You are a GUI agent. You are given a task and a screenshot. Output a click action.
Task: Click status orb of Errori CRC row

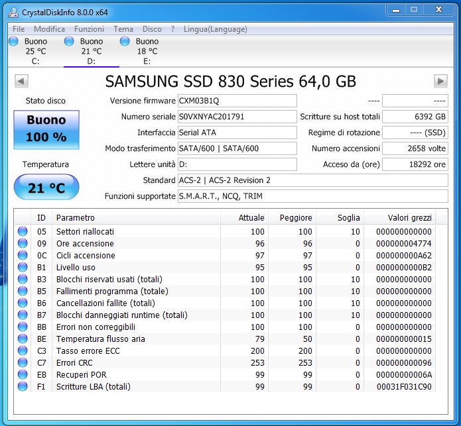tap(23, 362)
